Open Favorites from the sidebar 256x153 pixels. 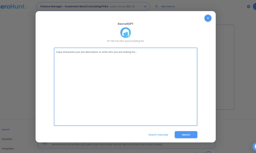[7, 139]
